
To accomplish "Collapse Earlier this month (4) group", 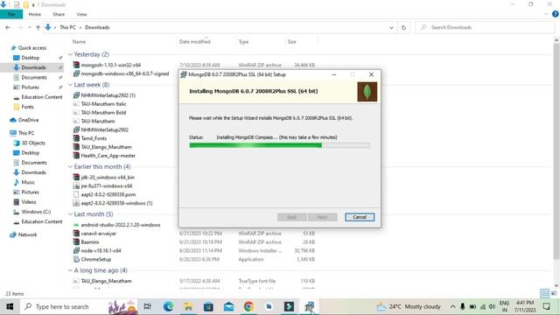I will click(x=70, y=167).
